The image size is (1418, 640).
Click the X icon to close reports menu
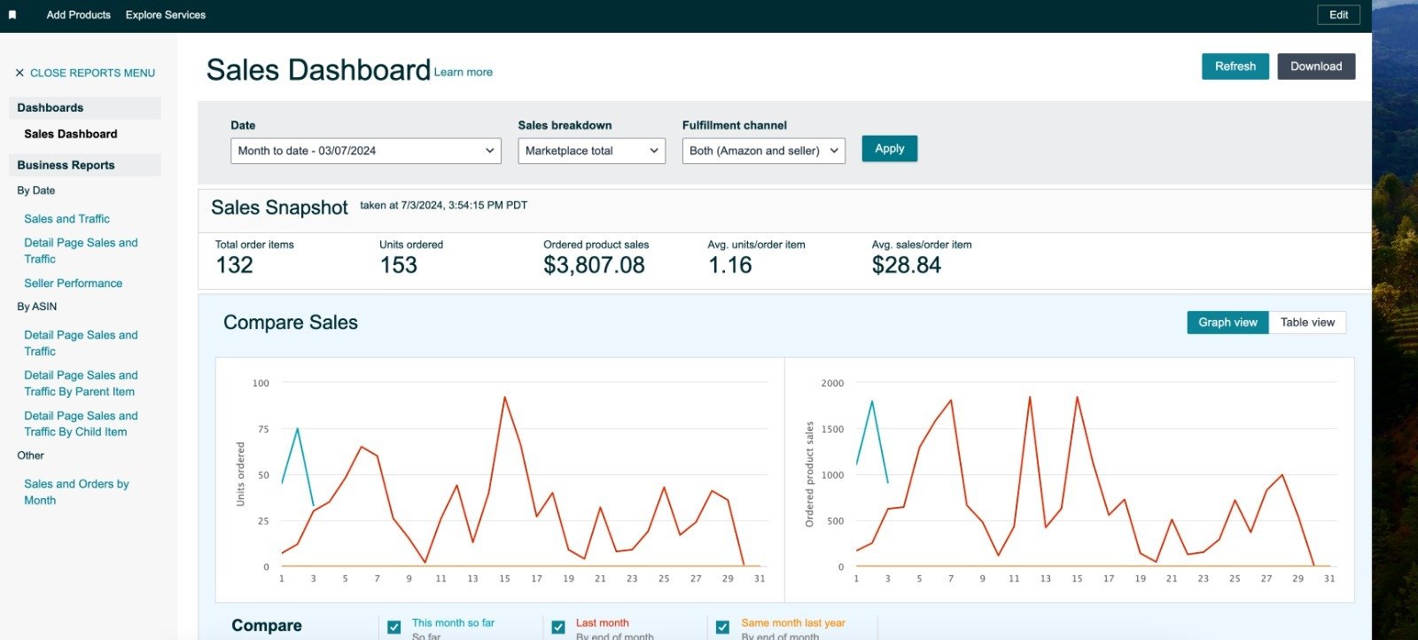pos(19,73)
